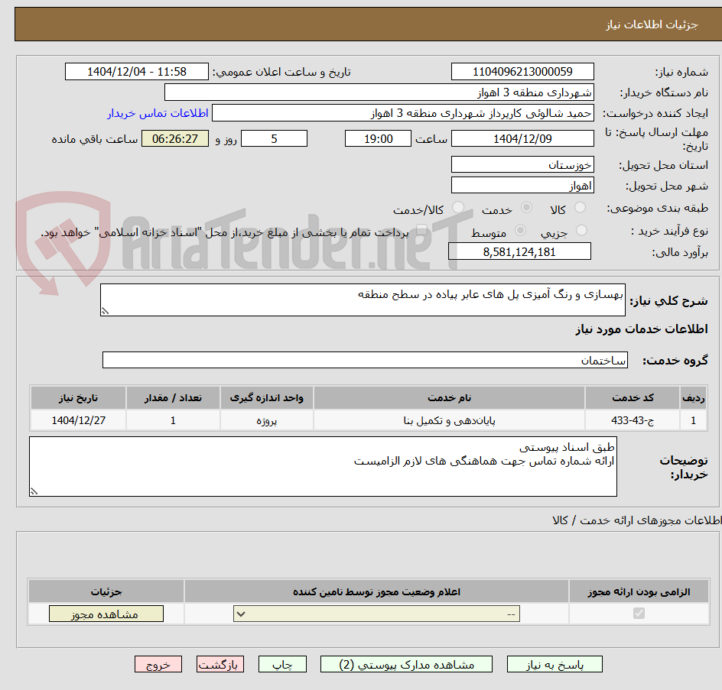Select the متوسط purchase type radio
722x690 pixels.
(x=520, y=230)
